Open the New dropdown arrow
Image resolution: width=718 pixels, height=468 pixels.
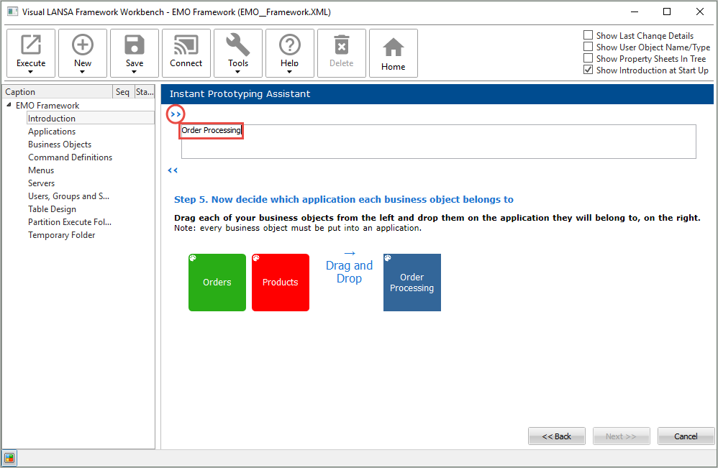pyautogui.click(x=83, y=72)
